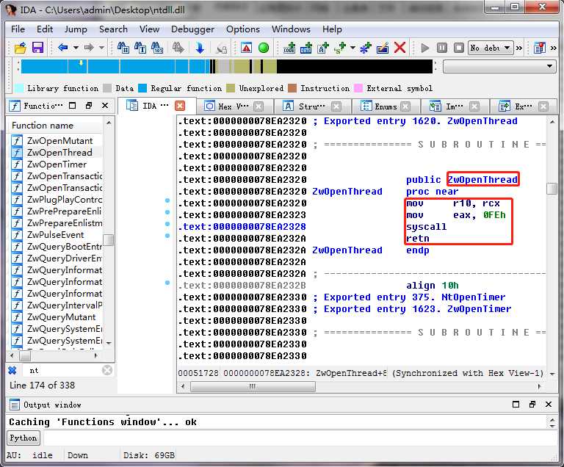Close the Functions window panel
The image size is (564, 467).
(105, 106)
